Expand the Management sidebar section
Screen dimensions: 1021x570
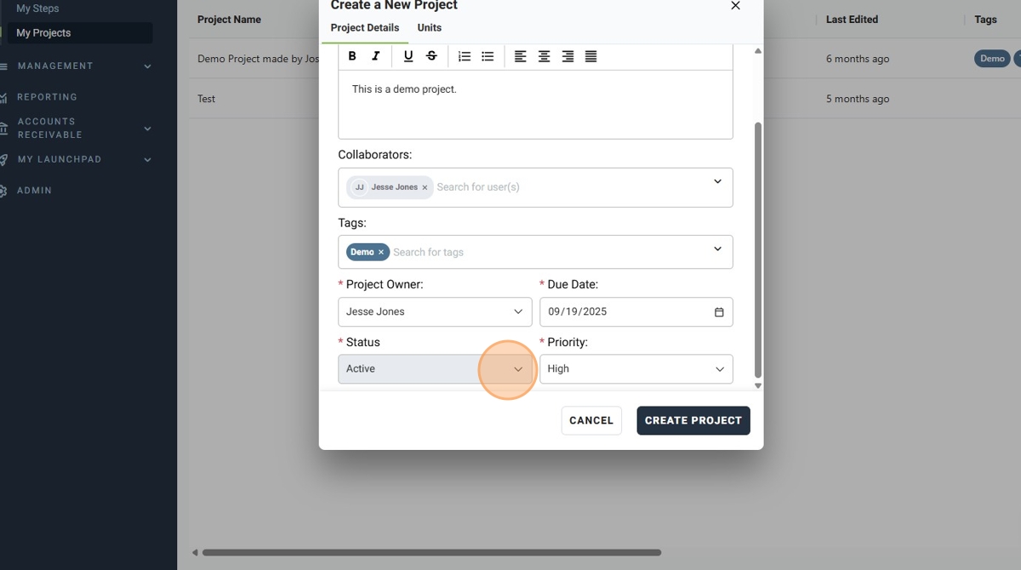147,66
